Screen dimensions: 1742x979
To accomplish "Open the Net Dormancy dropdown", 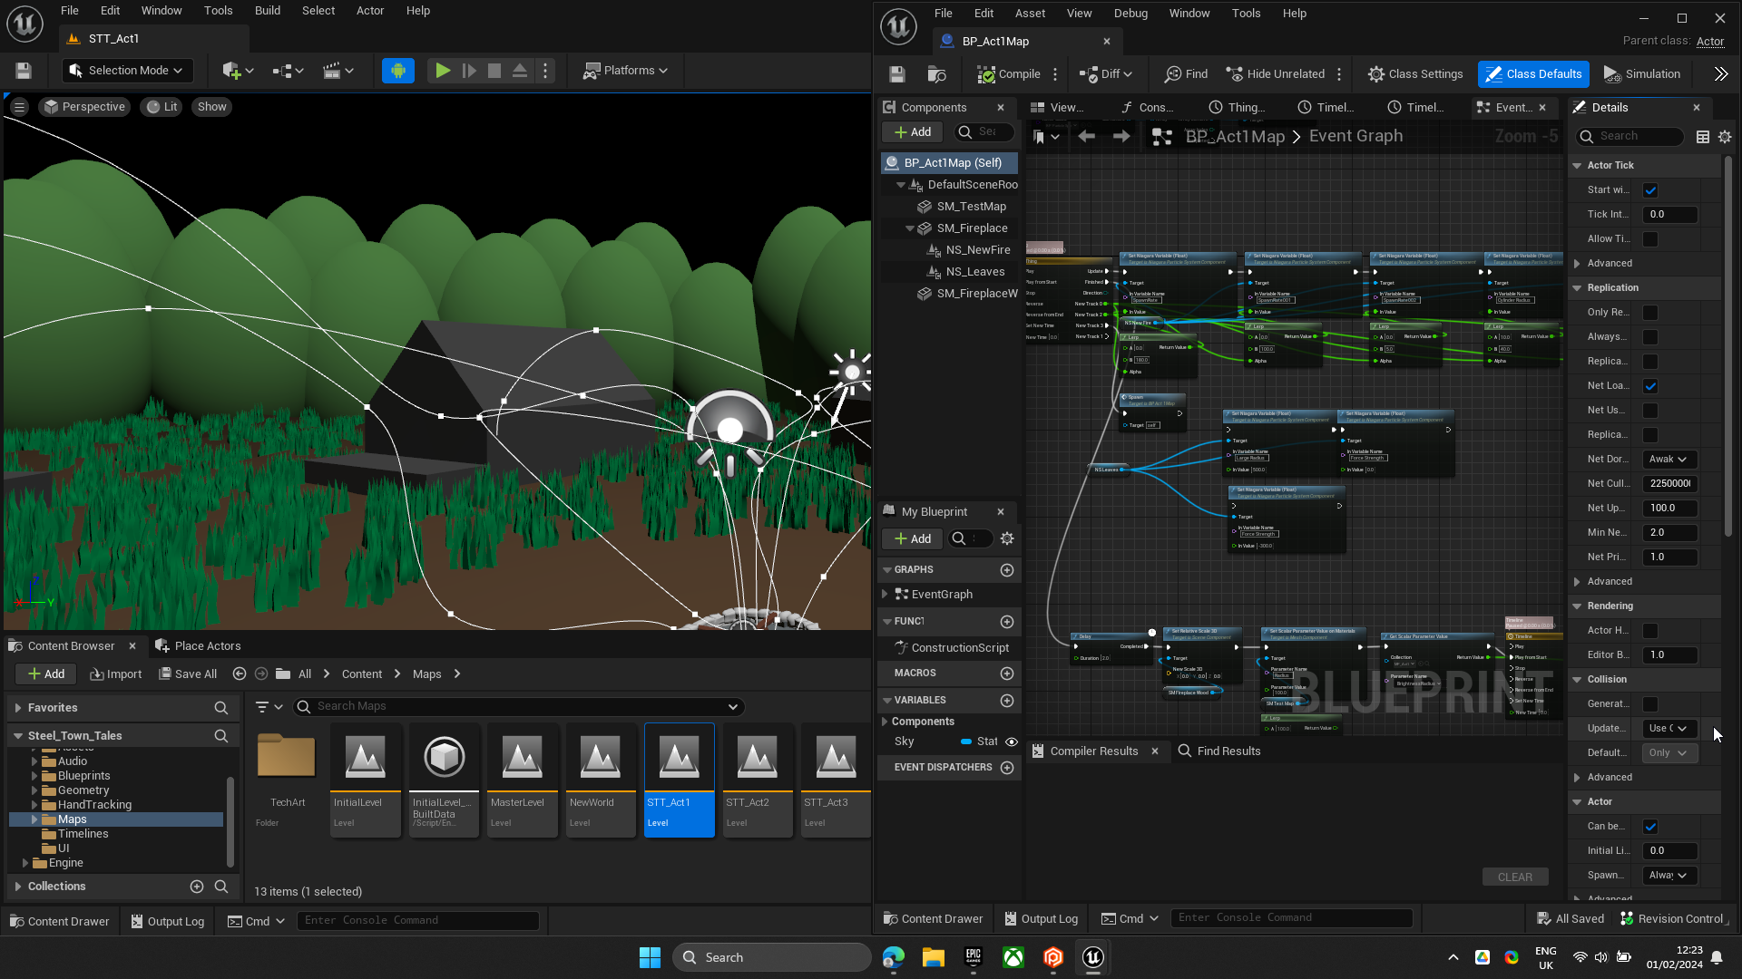I will click(1669, 460).
